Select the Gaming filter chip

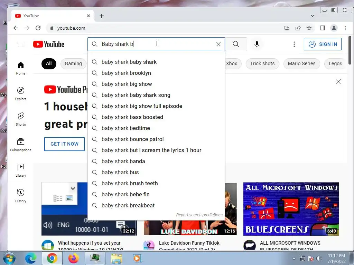(x=73, y=63)
